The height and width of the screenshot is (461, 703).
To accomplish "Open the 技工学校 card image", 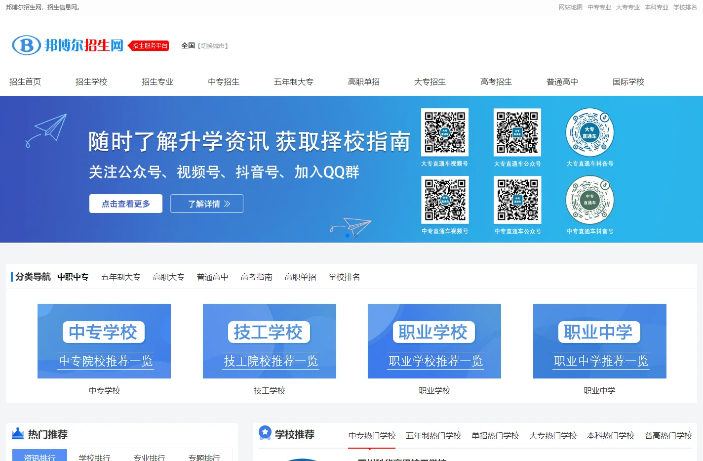I will click(270, 341).
